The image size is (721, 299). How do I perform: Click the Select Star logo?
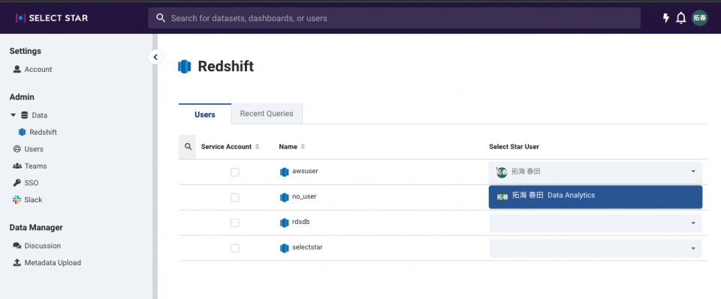point(52,18)
